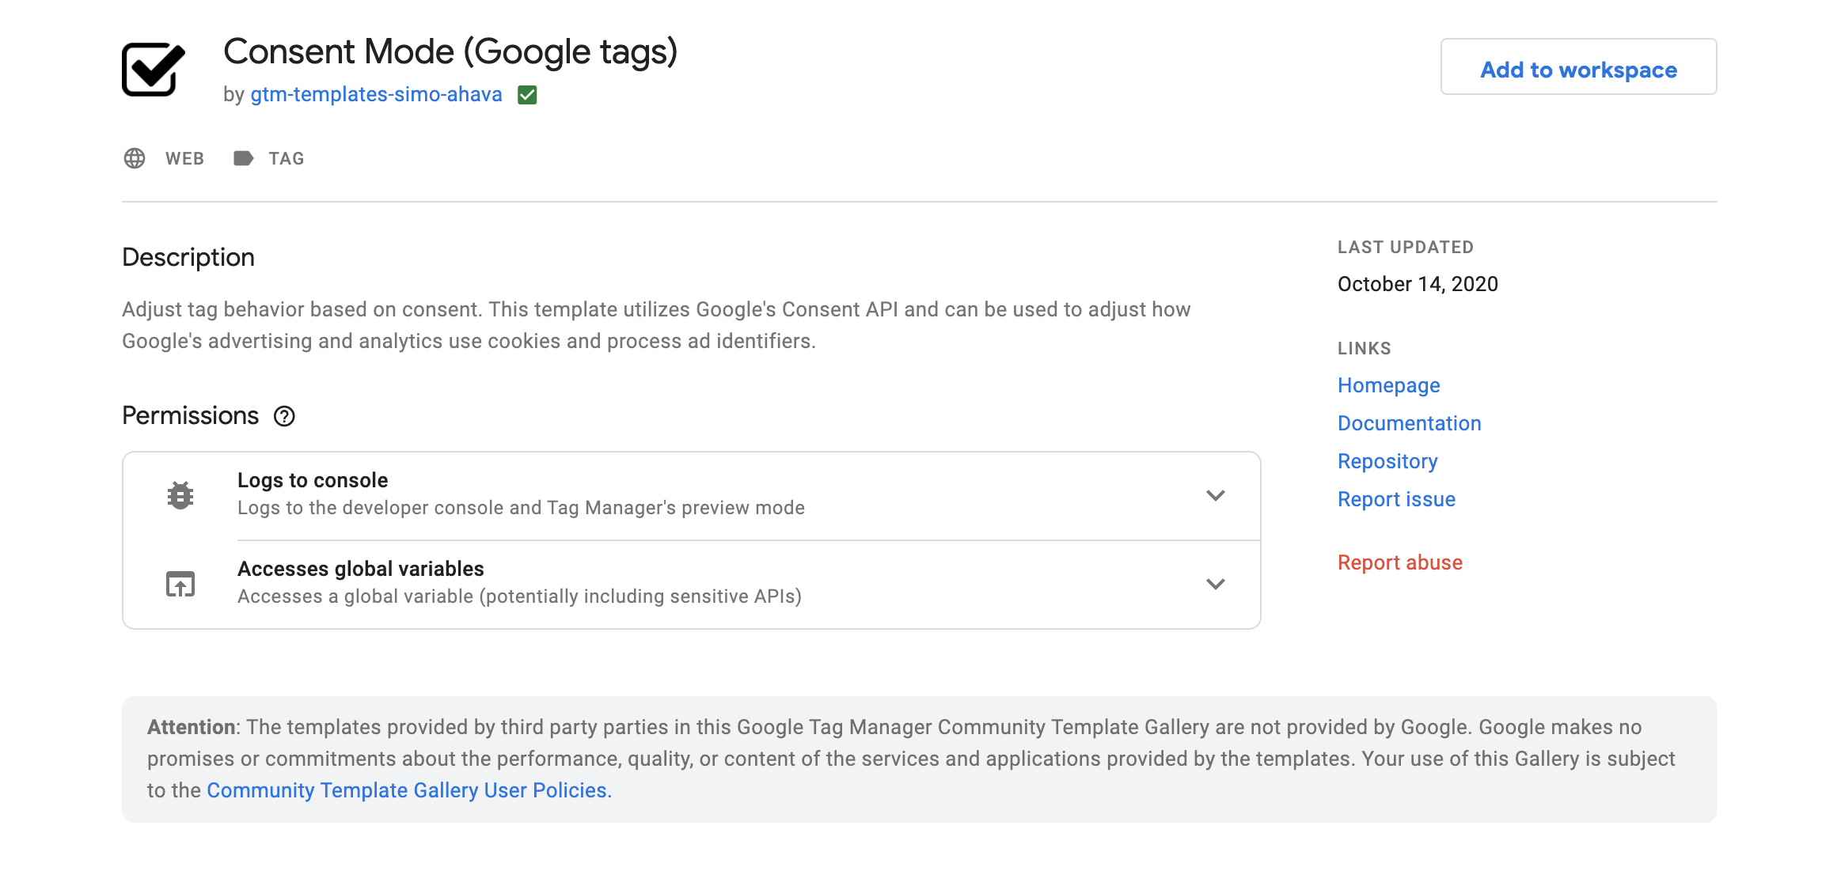1841x886 pixels.
Task: Expand the Accesses global variables chevron
Action: pyautogui.click(x=1216, y=584)
